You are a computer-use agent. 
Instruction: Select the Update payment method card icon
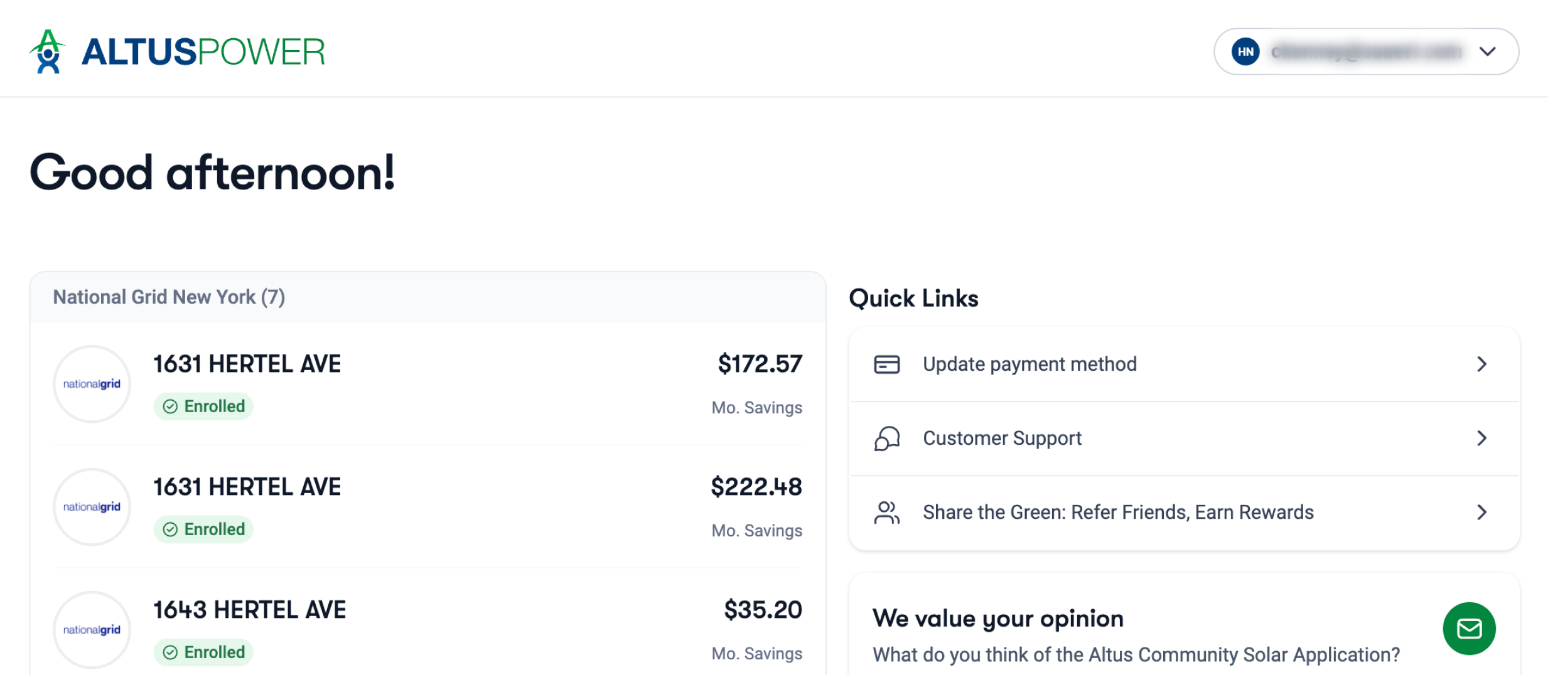pos(887,364)
